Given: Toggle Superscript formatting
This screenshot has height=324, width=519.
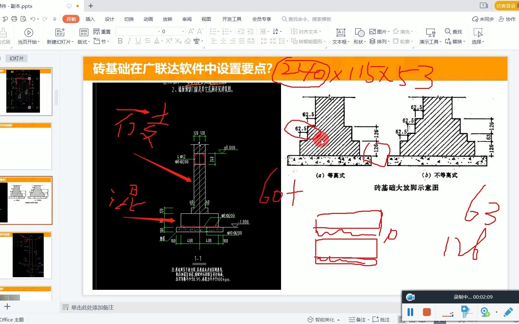Looking at the screenshot, I should pos(169,41).
